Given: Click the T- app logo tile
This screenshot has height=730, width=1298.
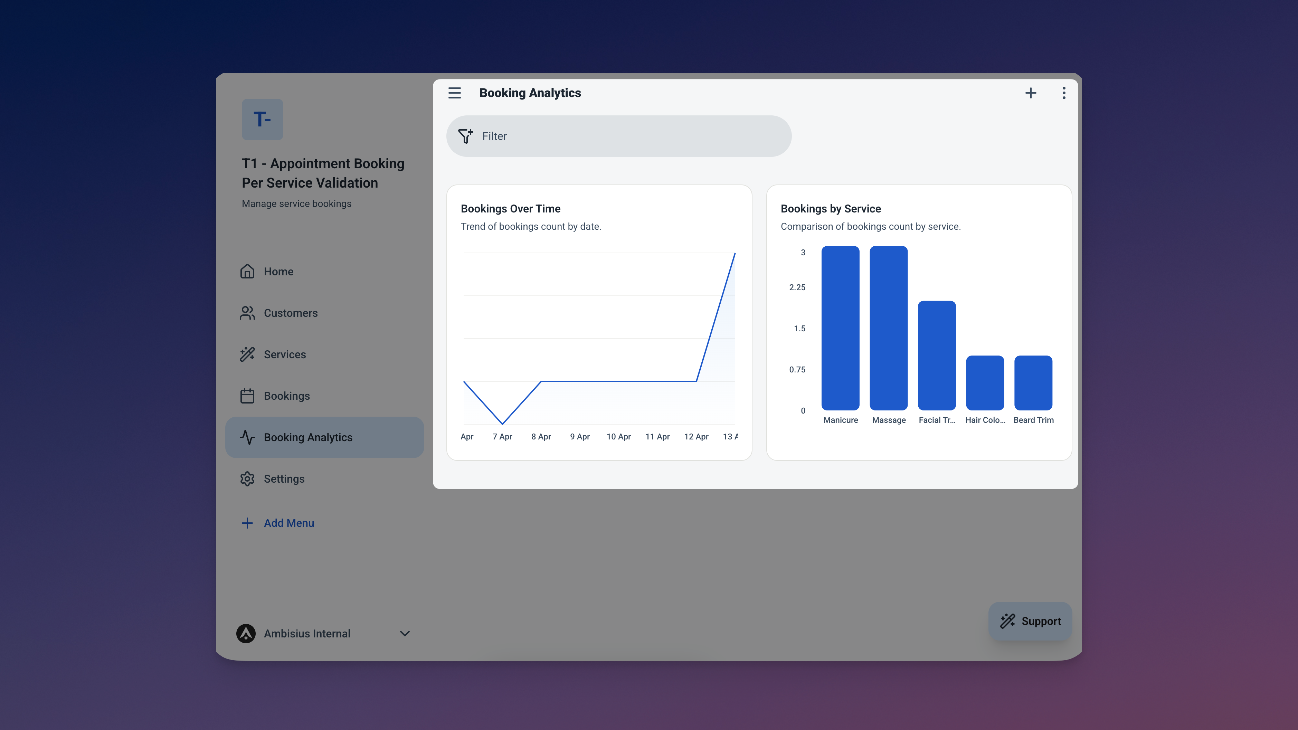Looking at the screenshot, I should [x=262, y=120].
